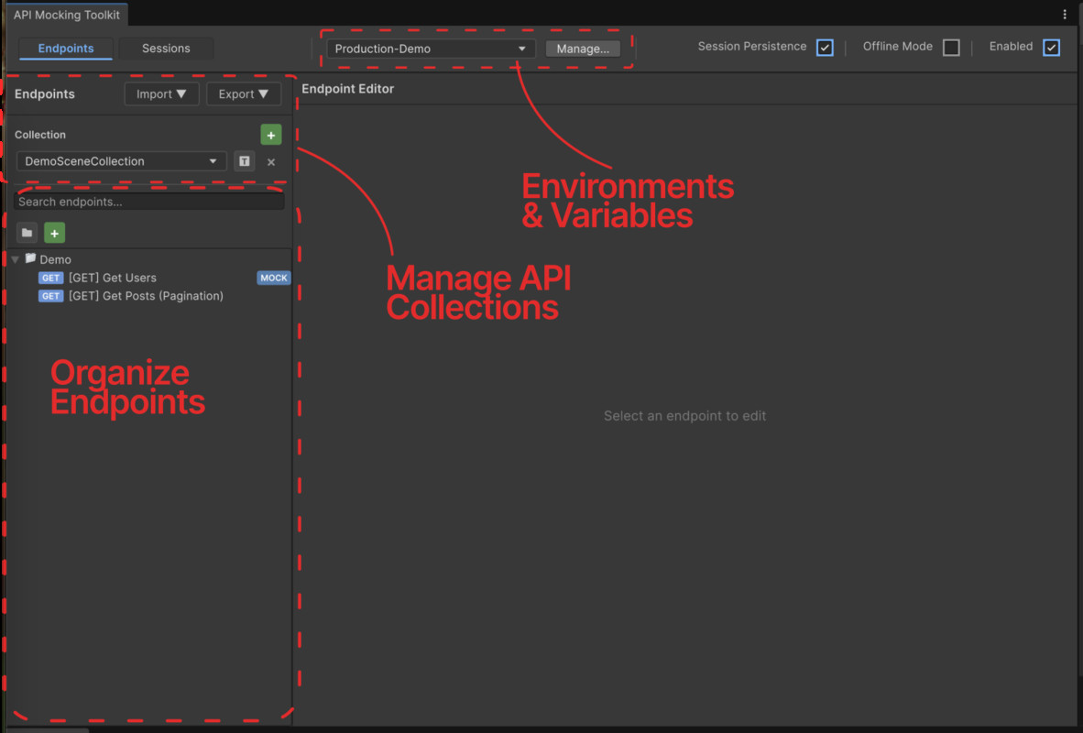
Task: Rename the collection using the T icon
Action: point(244,161)
